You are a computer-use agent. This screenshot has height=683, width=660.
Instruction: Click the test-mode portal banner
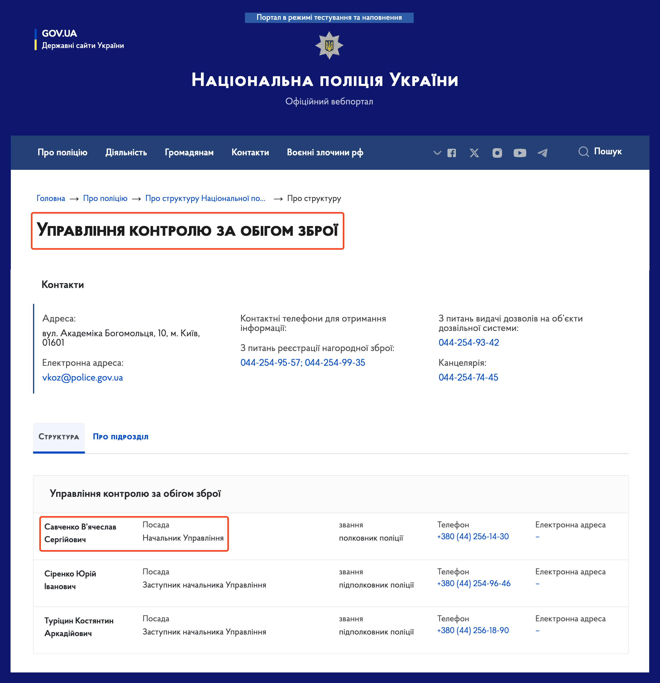[329, 17]
